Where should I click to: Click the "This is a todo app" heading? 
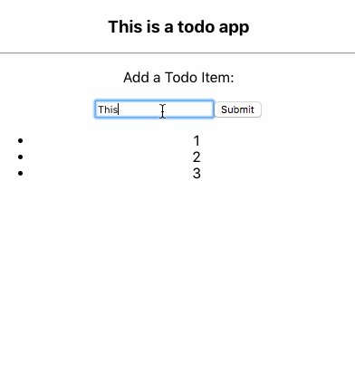coord(178,27)
